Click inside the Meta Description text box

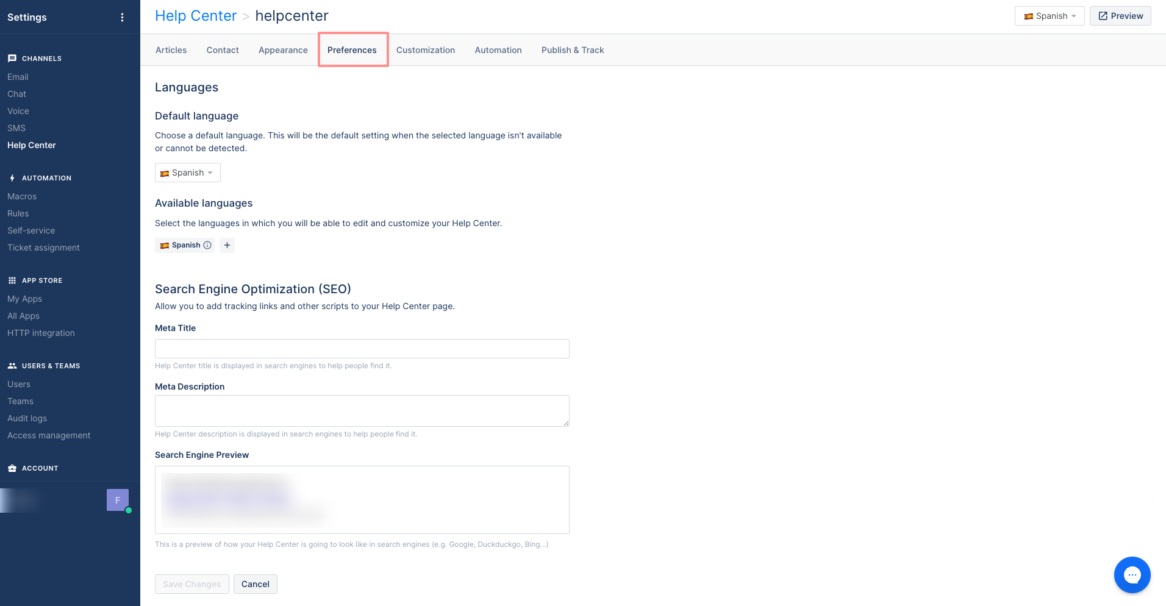(362, 410)
